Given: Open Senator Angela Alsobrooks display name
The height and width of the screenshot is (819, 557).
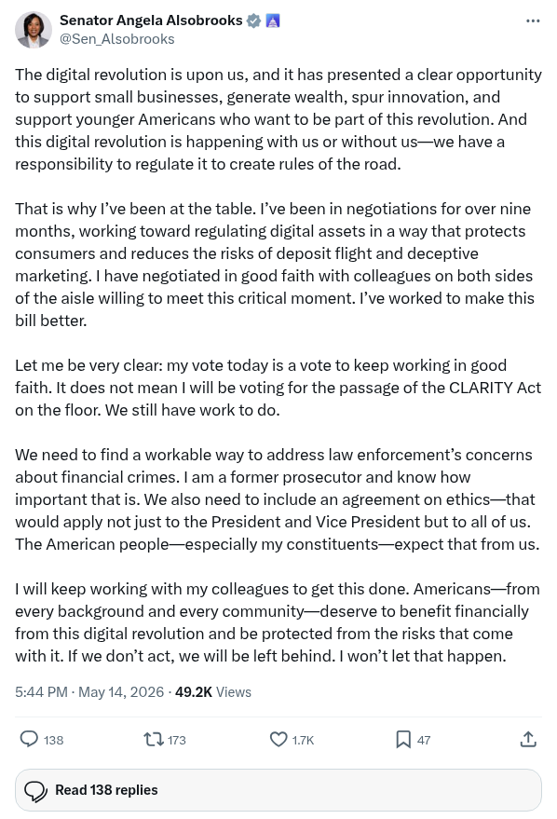Looking at the screenshot, I should pos(151,20).
